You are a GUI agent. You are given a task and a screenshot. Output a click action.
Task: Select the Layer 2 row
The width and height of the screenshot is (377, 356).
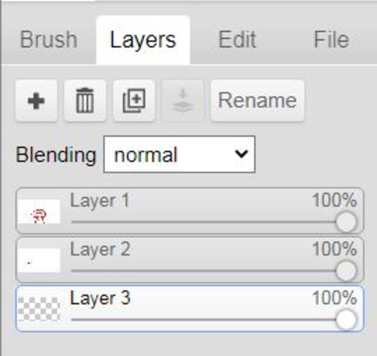point(190,260)
